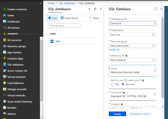Screen dimensions: 168x119
Task: Click the All resources grid icon
Action: pos(4,40)
